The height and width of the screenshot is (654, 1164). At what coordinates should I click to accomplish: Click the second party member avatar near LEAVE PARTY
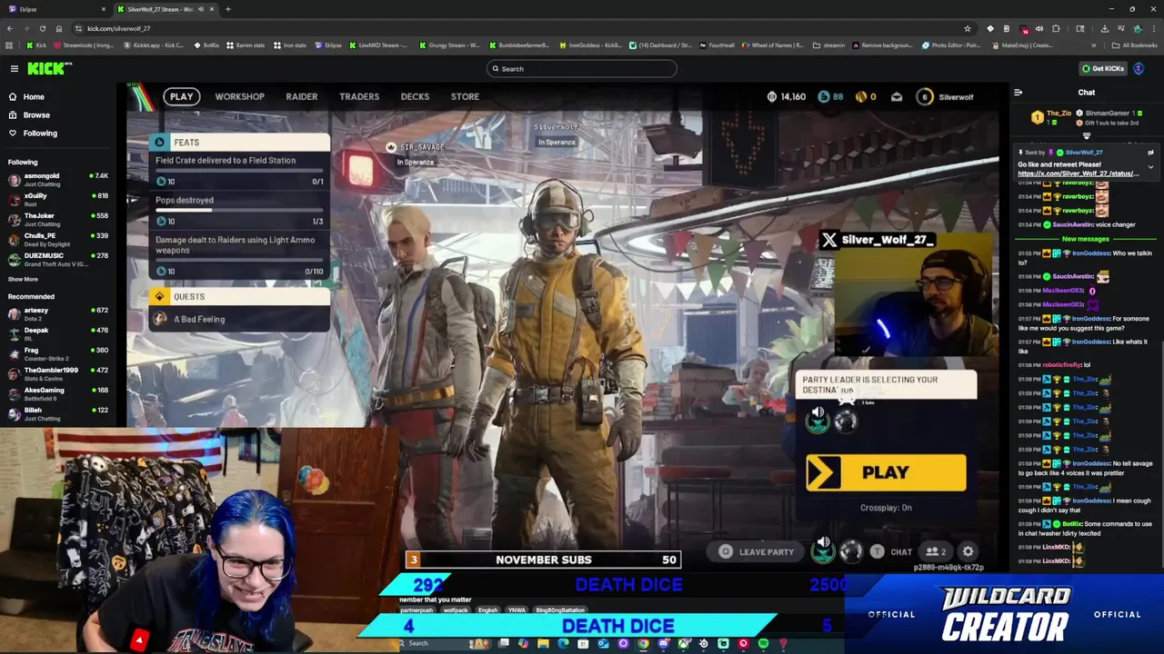851,551
